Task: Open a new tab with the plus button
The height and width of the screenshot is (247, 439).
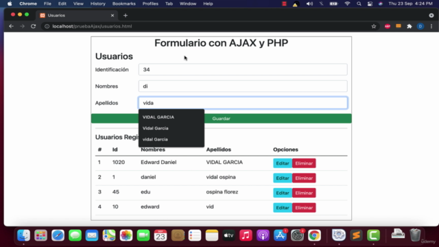Action: tap(126, 15)
